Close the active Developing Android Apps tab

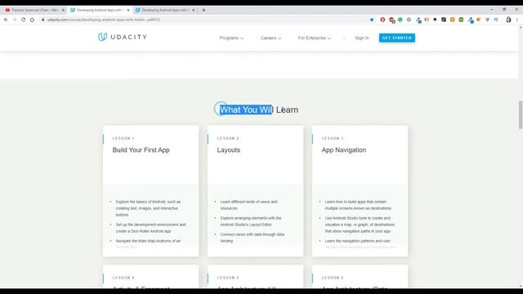click(x=128, y=10)
